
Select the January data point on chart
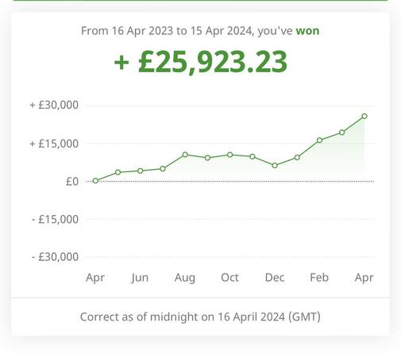click(x=297, y=158)
